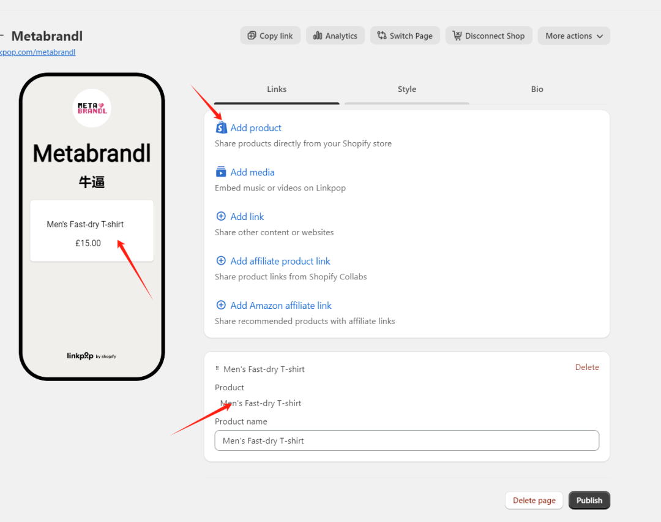Click 'Share recommended products with affiliate links' text
This screenshot has width=661, height=522.
[x=305, y=321]
